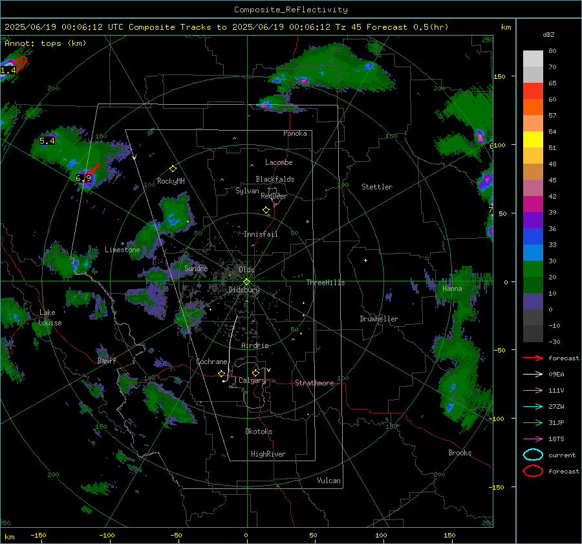Click the yellow diamond marker at map center

point(246,282)
